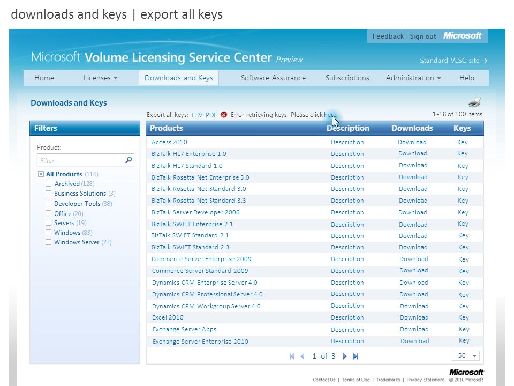Click the Microsoft logo in header
Screen dimensions: 514x386
pos(462,35)
